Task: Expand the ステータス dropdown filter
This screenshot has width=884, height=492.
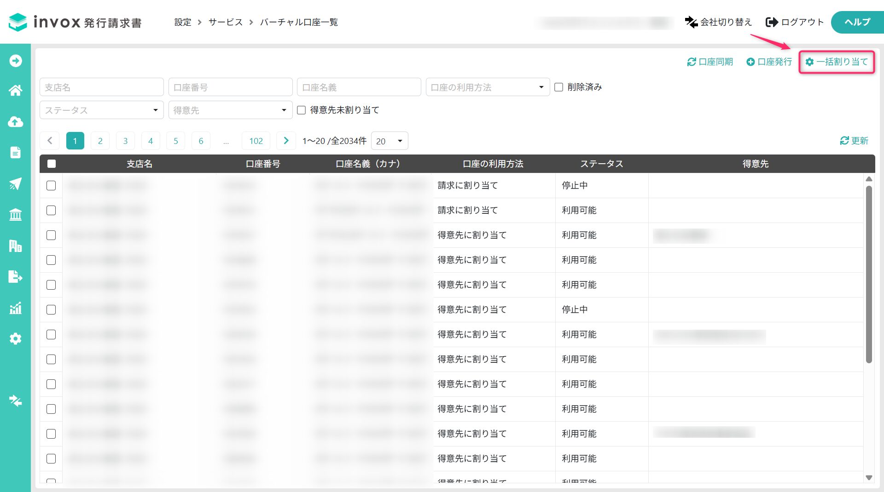Action: pyautogui.click(x=101, y=110)
